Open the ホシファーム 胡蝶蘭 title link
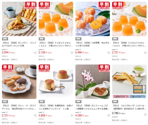Screen dimensions: 148x125 coord(92,107)
